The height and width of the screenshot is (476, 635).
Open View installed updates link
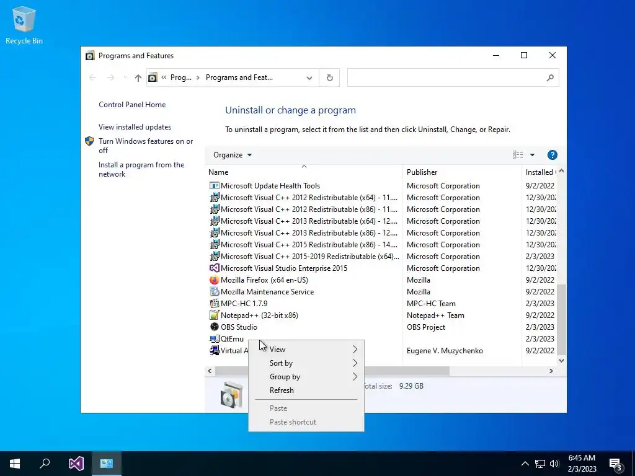pos(135,127)
